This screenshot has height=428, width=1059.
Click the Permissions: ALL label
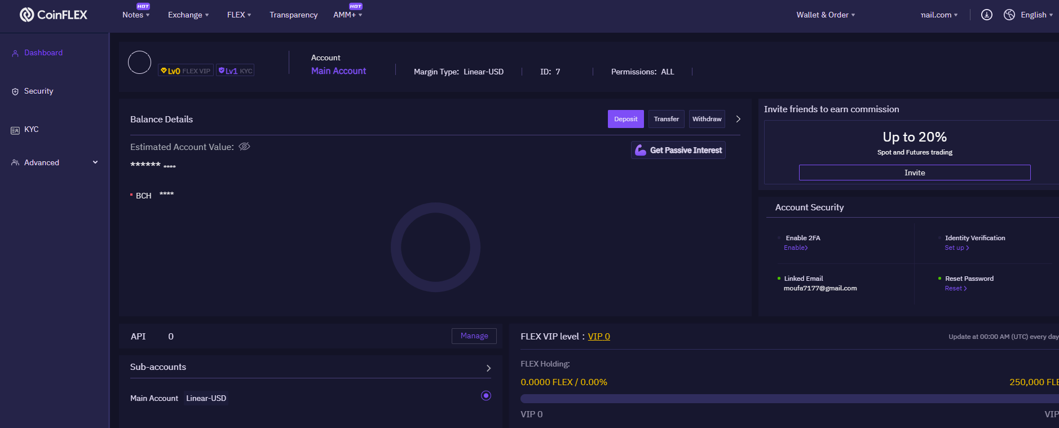coord(643,72)
